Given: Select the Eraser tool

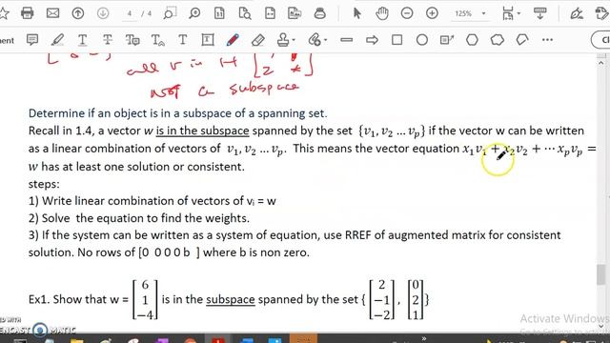Looking at the screenshot, I should (258, 40).
